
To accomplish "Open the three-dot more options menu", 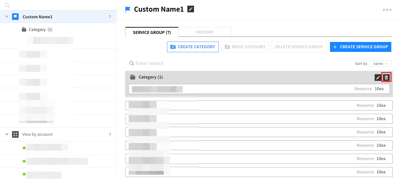I will tap(387, 10).
